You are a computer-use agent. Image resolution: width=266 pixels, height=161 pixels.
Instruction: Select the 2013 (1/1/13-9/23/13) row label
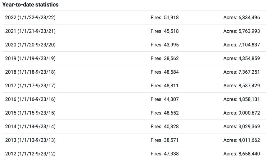click(x=30, y=140)
